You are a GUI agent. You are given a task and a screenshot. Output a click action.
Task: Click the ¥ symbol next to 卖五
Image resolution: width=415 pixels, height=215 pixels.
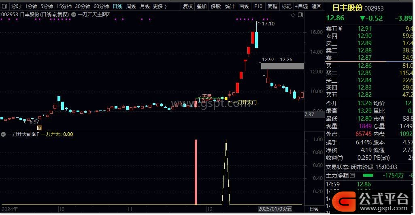pyautogui.click(x=340, y=29)
